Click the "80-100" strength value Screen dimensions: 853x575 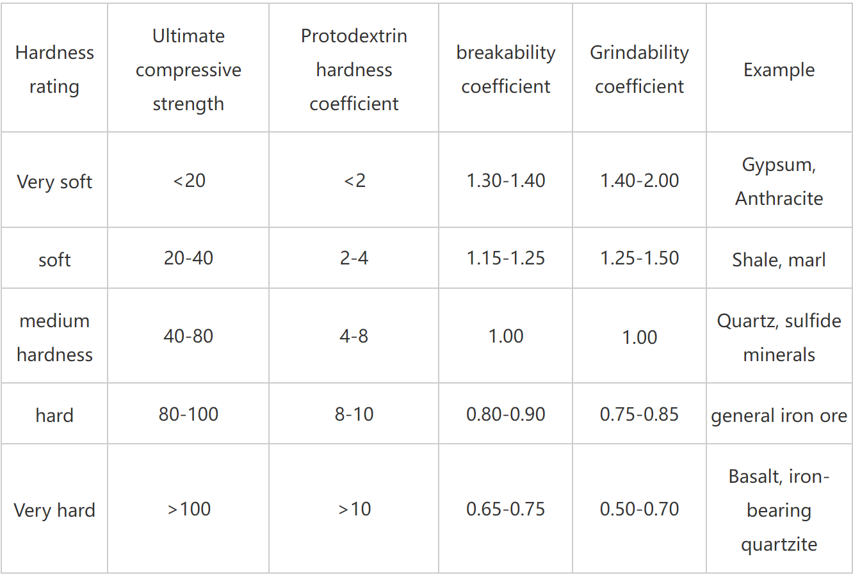click(x=188, y=414)
